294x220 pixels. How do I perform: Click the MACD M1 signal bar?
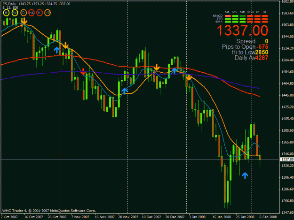228,16
